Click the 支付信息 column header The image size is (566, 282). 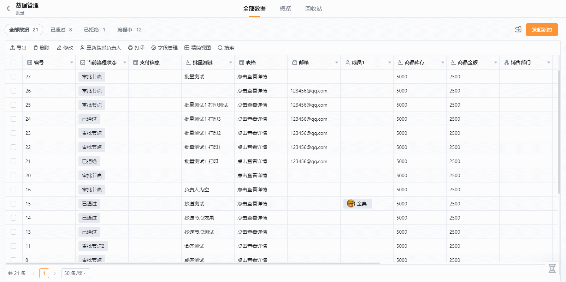tap(155, 62)
